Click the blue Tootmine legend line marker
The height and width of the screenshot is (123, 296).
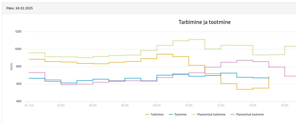[171, 114]
